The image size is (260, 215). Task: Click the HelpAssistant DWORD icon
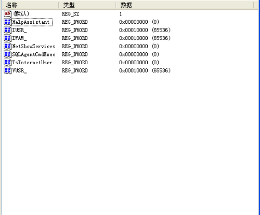(8, 22)
